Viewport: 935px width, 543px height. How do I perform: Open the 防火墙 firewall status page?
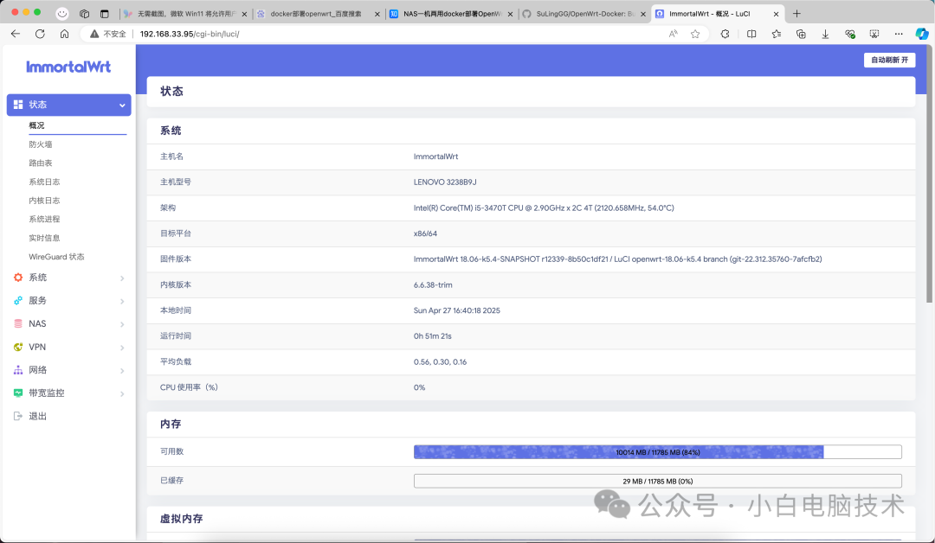(40, 144)
